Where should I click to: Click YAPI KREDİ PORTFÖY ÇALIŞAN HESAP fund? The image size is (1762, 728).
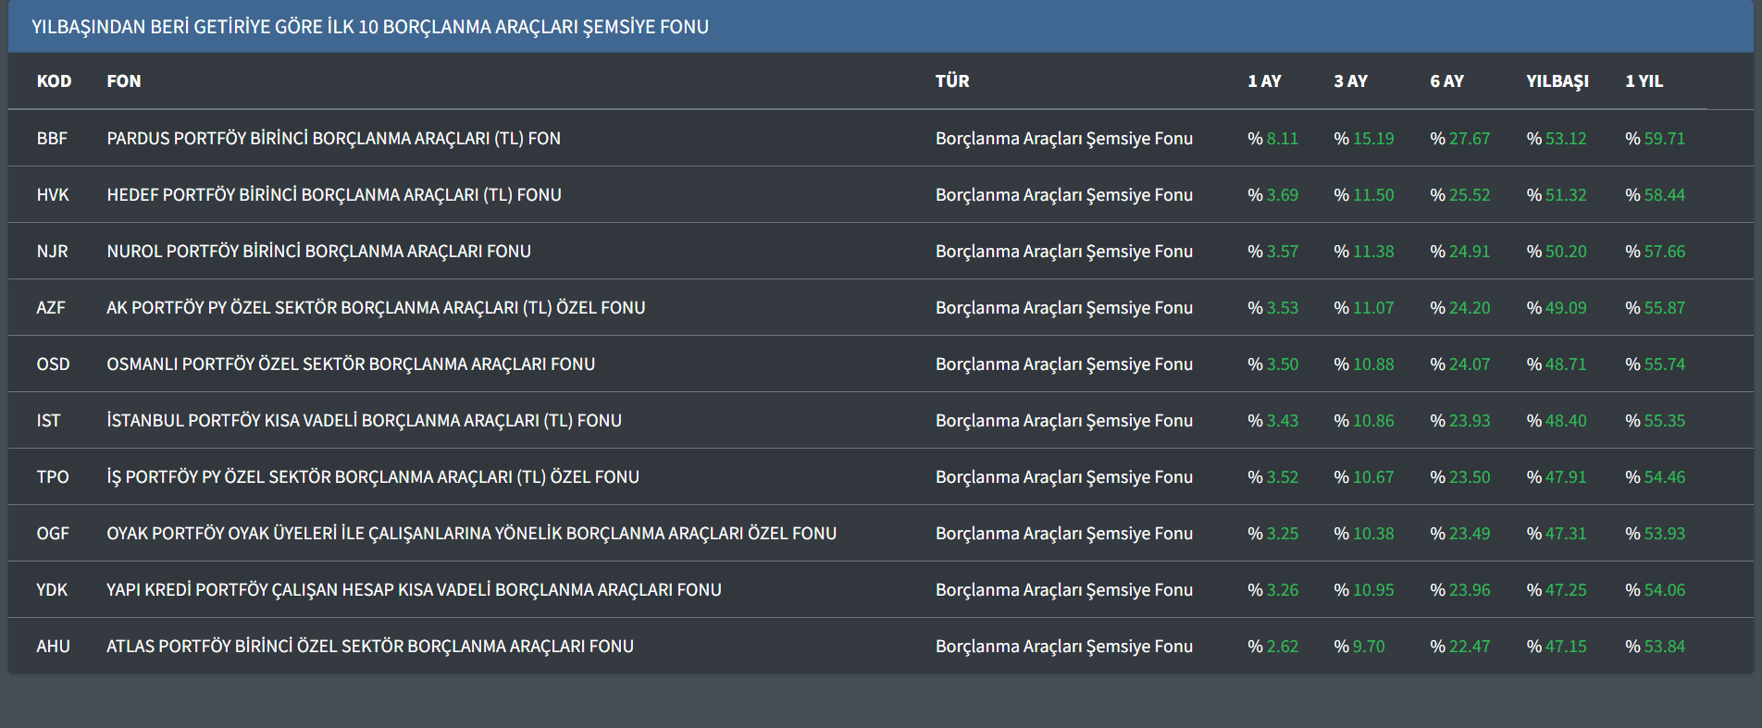coord(414,590)
